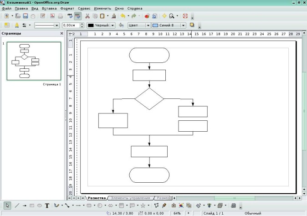This screenshot has height=216, width=307.
Task: Open the Изменить menu
Action: tap(102, 8)
